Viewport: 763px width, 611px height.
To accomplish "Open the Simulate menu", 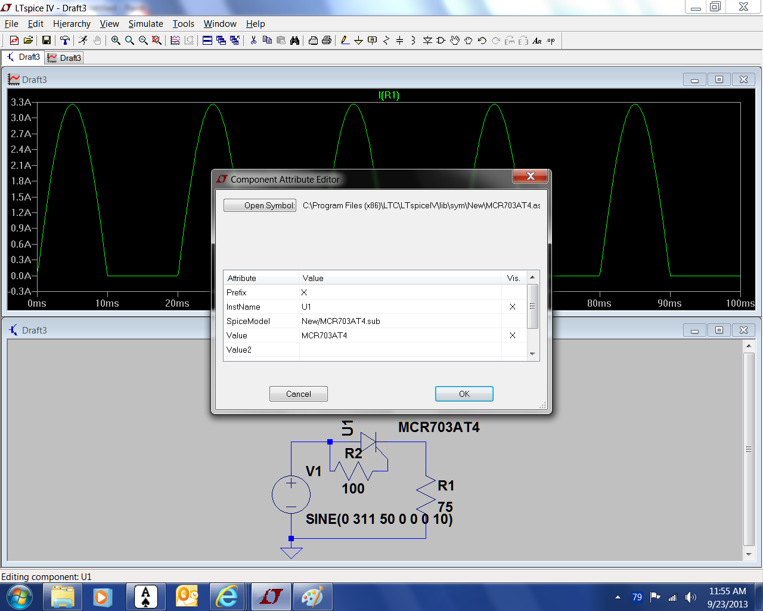I will [145, 24].
